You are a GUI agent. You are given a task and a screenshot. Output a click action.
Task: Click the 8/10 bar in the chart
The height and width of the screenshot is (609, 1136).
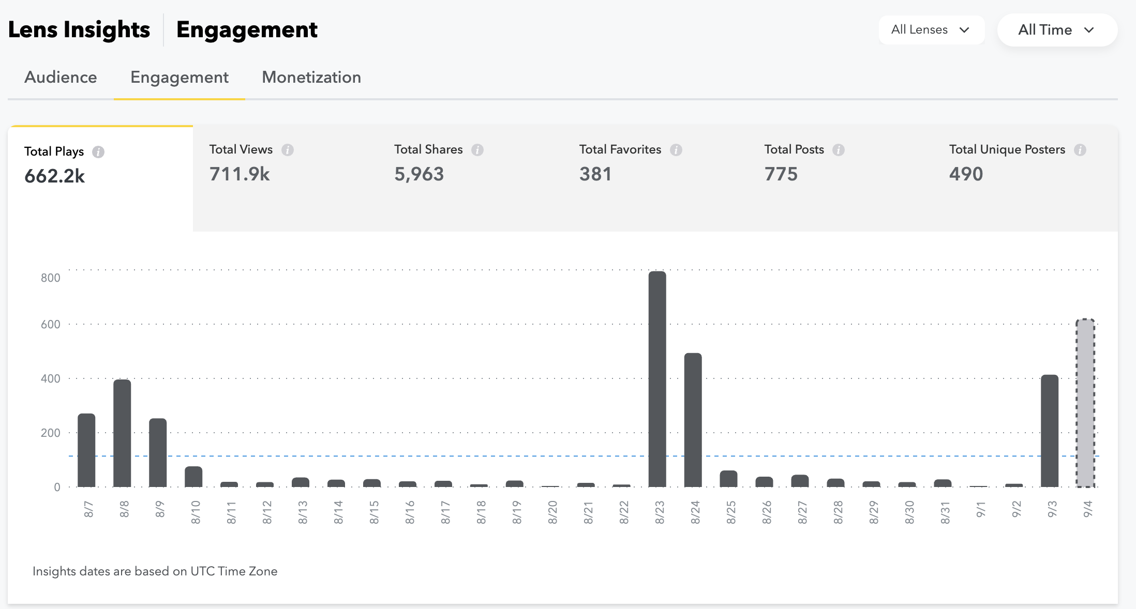[193, 477]
